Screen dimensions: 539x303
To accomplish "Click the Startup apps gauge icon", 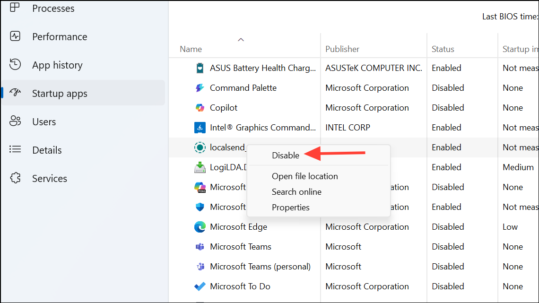I will coord(15,92).
